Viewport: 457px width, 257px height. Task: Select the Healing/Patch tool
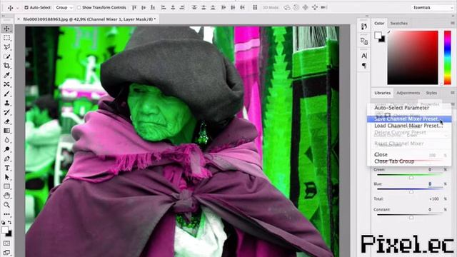6,84
